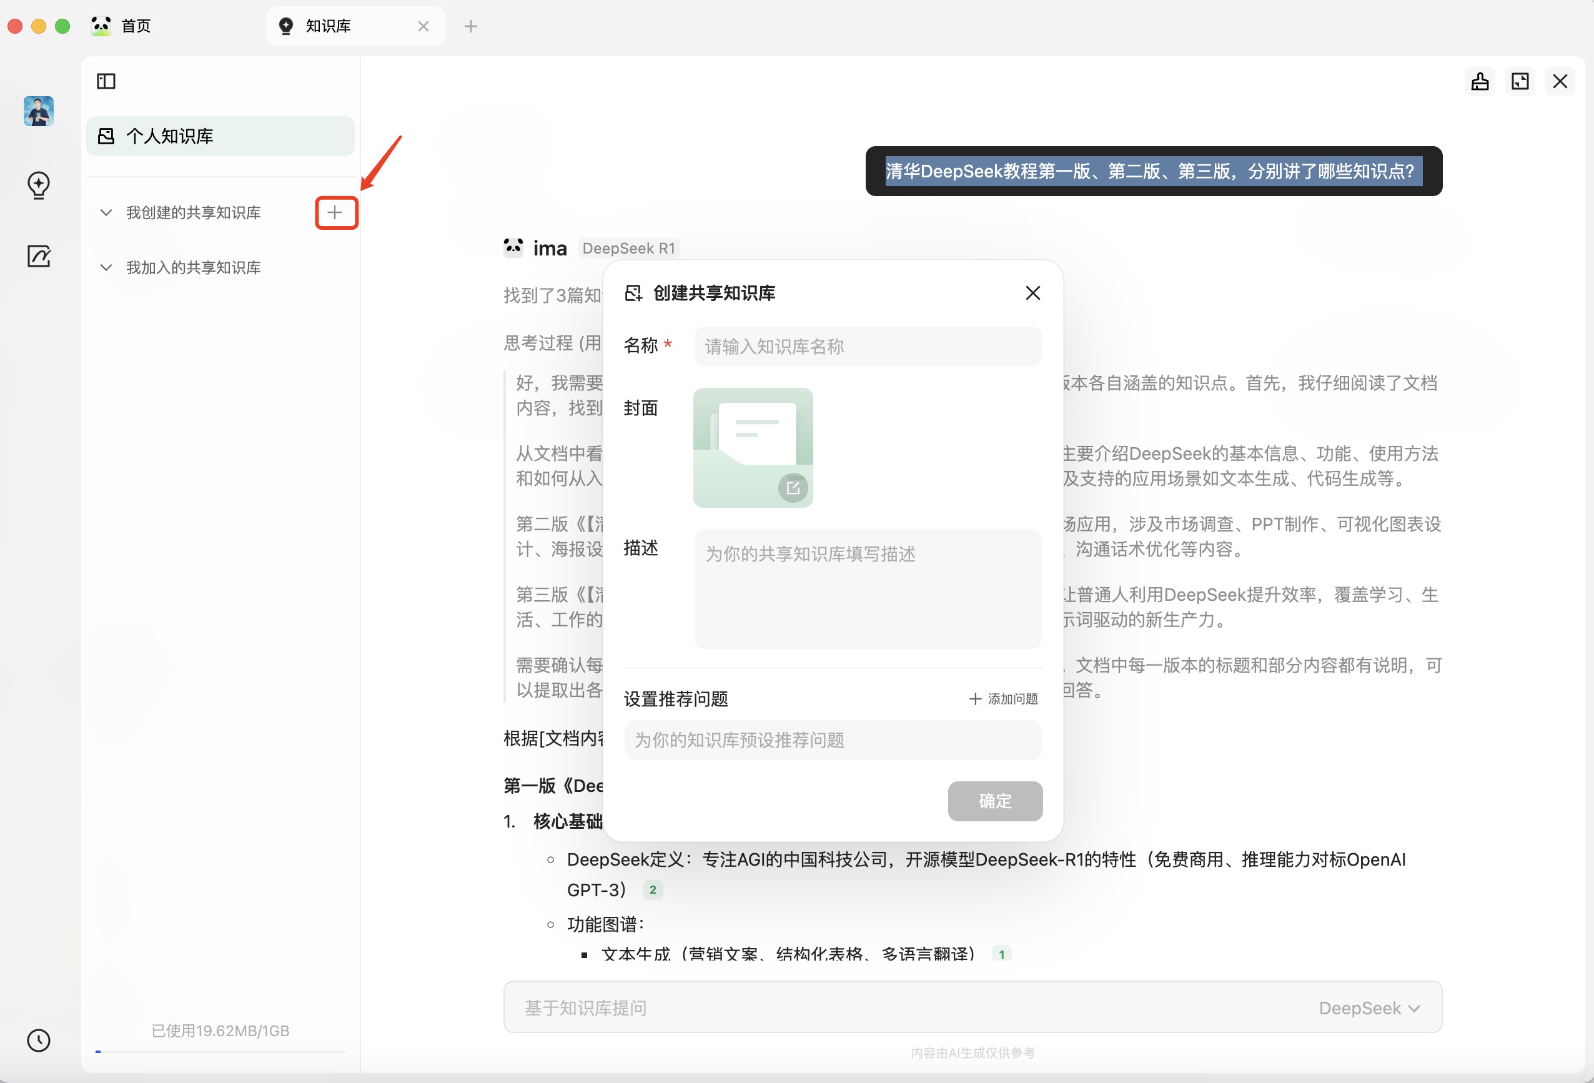Click the 确定 button
The image size is (1594, 1083).
point(994,801)
